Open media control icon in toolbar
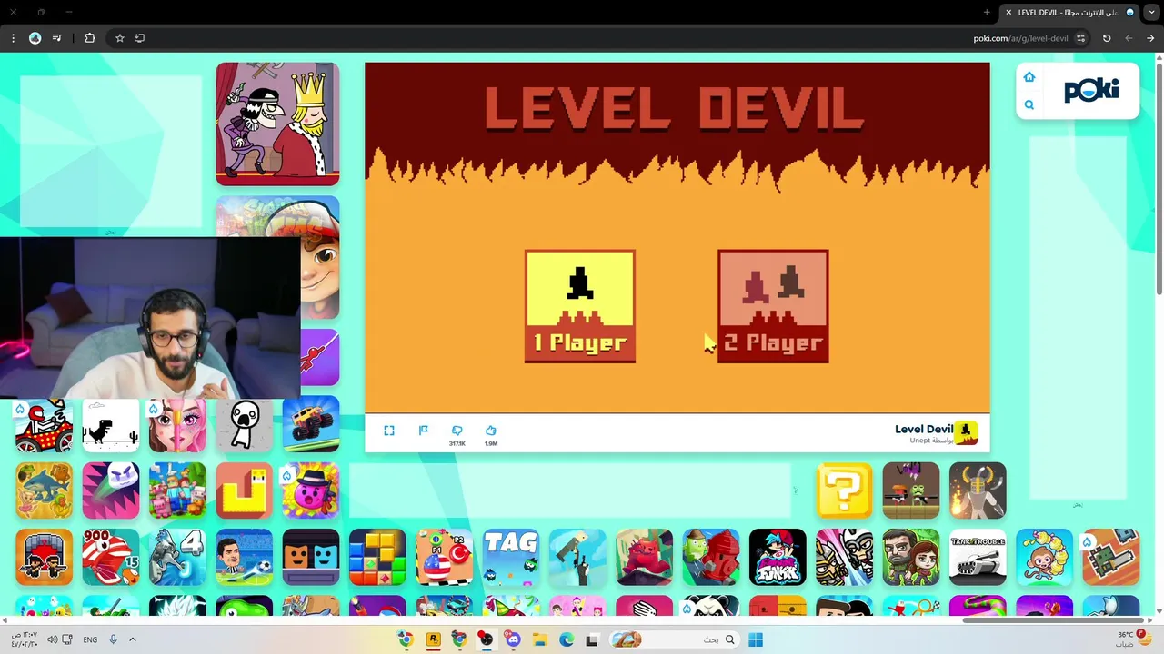Screen dimensions: 1164x654 pyautogui.click(x=57, y=38)
